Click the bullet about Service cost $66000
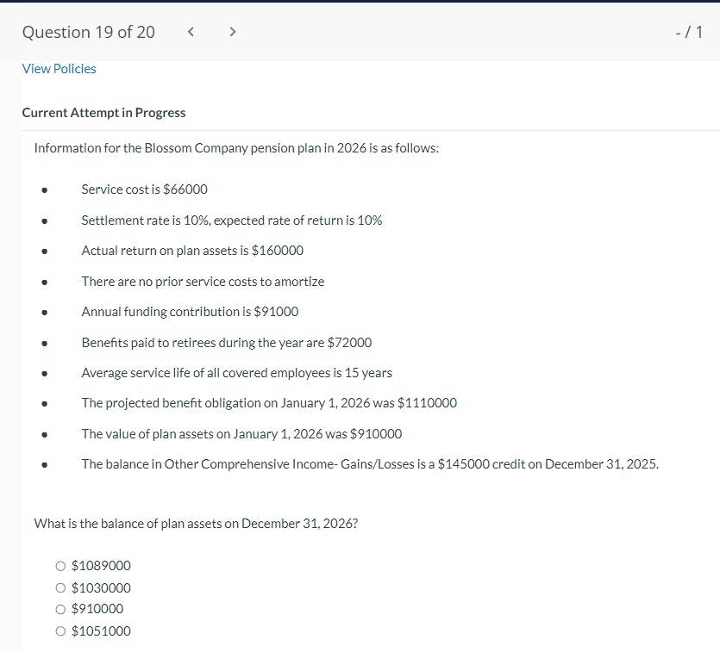 tap(144, 189)
